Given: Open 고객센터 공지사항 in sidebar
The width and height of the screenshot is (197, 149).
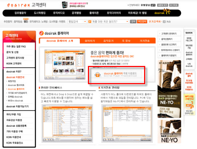Looking at the screenshot, I should coord(15,58).
